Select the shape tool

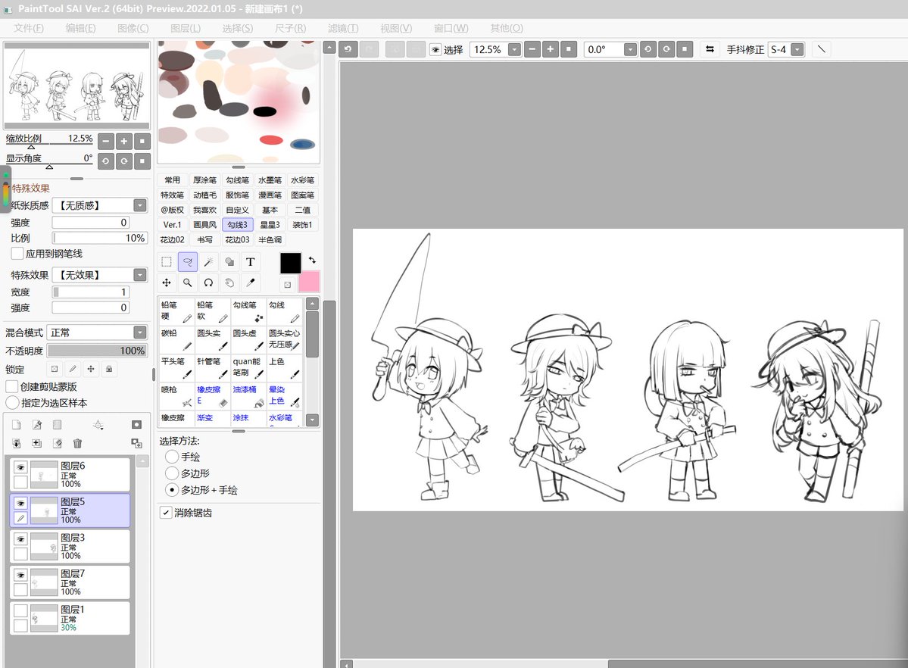click(229, 262)
